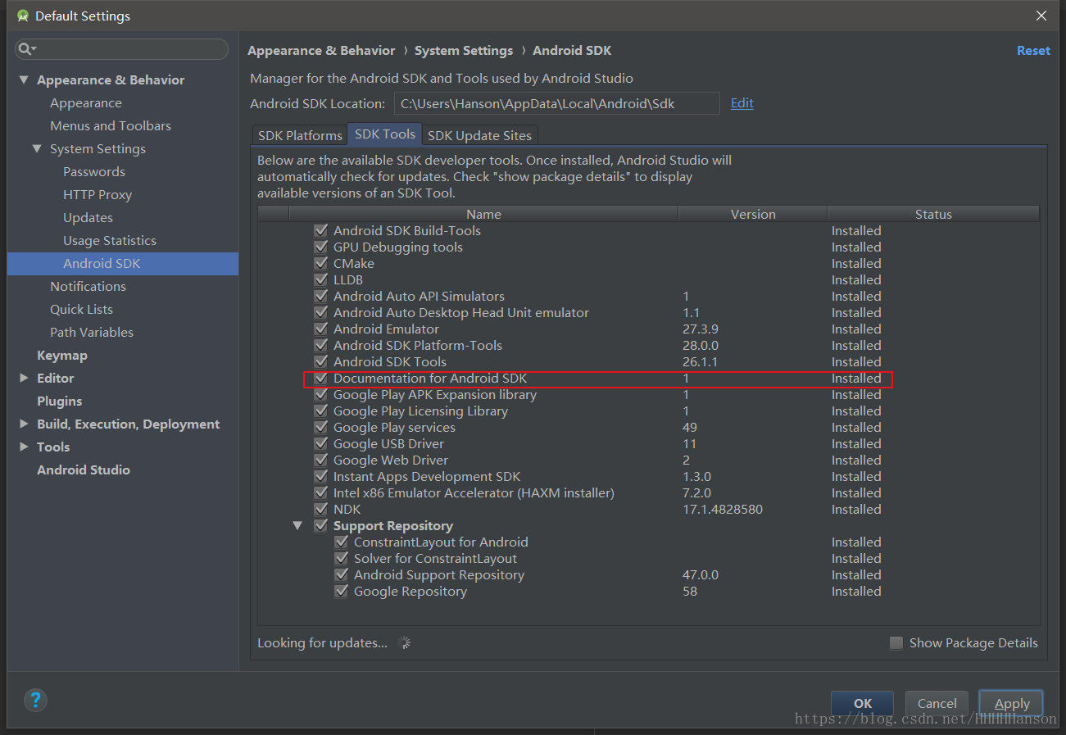1066x735 pixels.
Task: Close the Default Settings dialog
Action: click(1041, 16)
